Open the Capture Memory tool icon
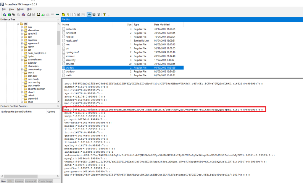The width and height of the screenshot is (303, 183). (x=57, y=14)
